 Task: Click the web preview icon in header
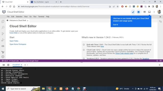(144, 12)
